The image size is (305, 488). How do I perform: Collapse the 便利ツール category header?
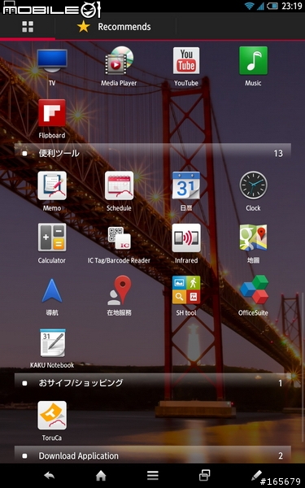click(153, 153)
